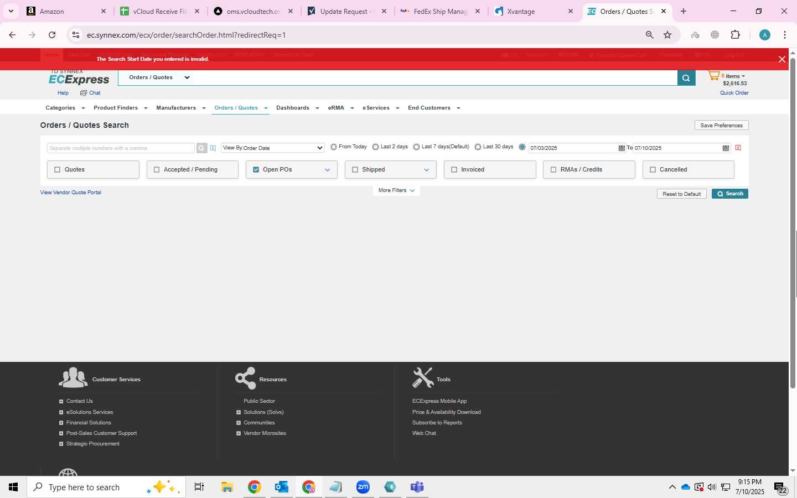Image resolution: width=797 pixels, height=498 pixels.
Task: Open the eServices menu
Action: (x=381, y=108)
